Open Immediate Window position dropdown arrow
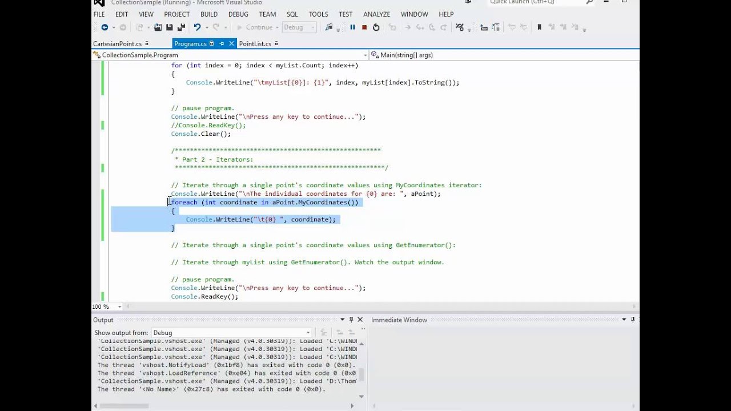 pos(624,320)
